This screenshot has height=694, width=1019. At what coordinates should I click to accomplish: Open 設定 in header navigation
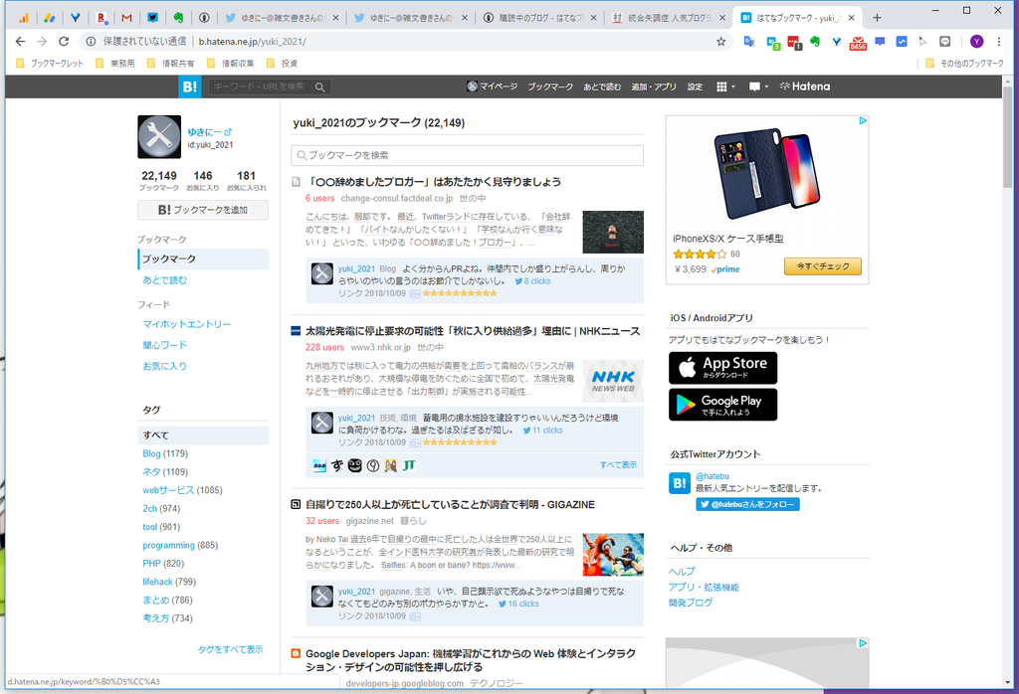[695, 87]
